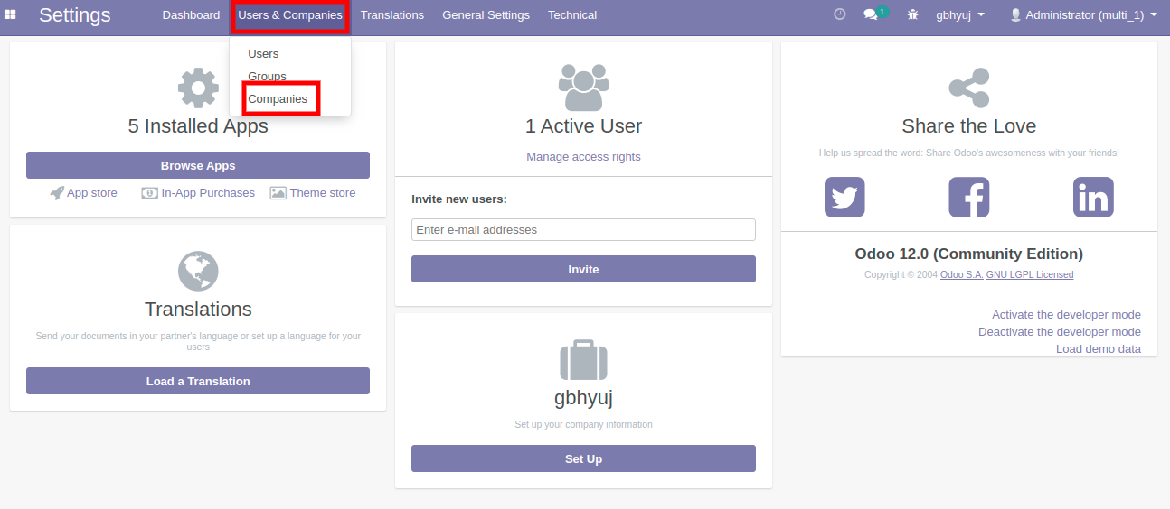Click the Manage access rights link

click(583, 157)
